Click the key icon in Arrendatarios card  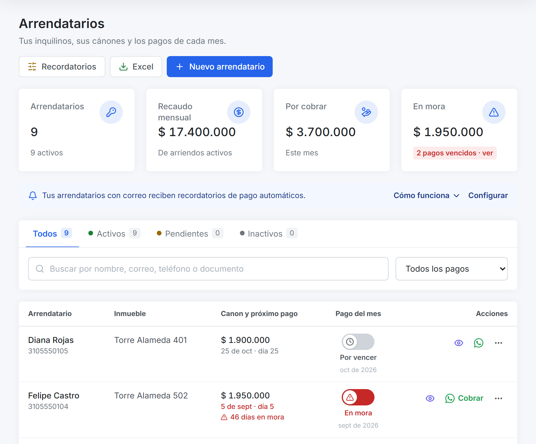(x=111, y=112)
